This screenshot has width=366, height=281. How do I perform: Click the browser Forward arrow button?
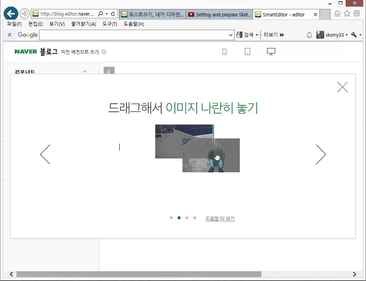click(25, 14)
